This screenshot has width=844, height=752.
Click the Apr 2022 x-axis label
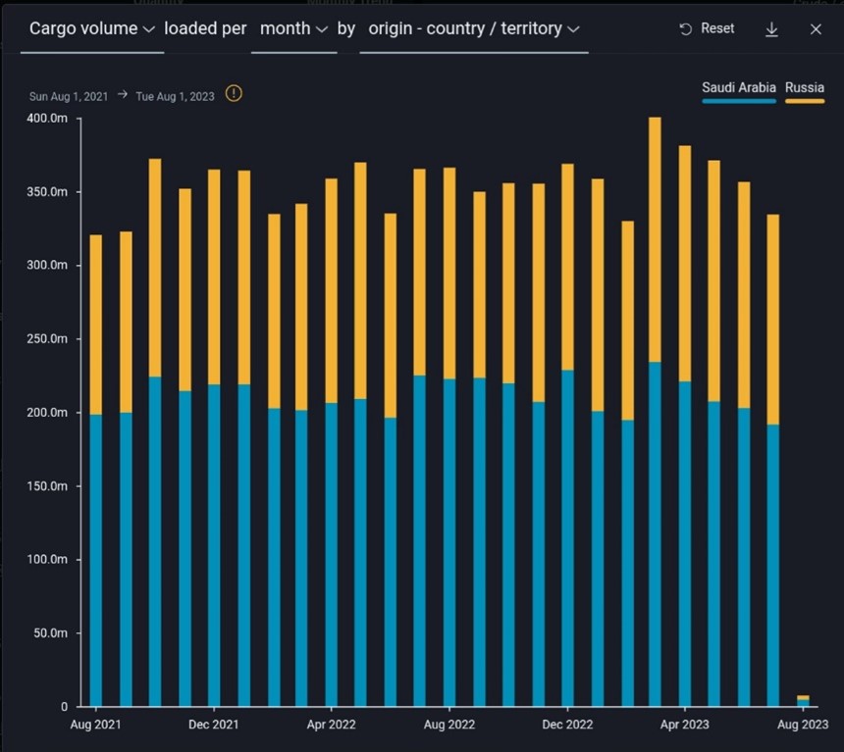331,725
